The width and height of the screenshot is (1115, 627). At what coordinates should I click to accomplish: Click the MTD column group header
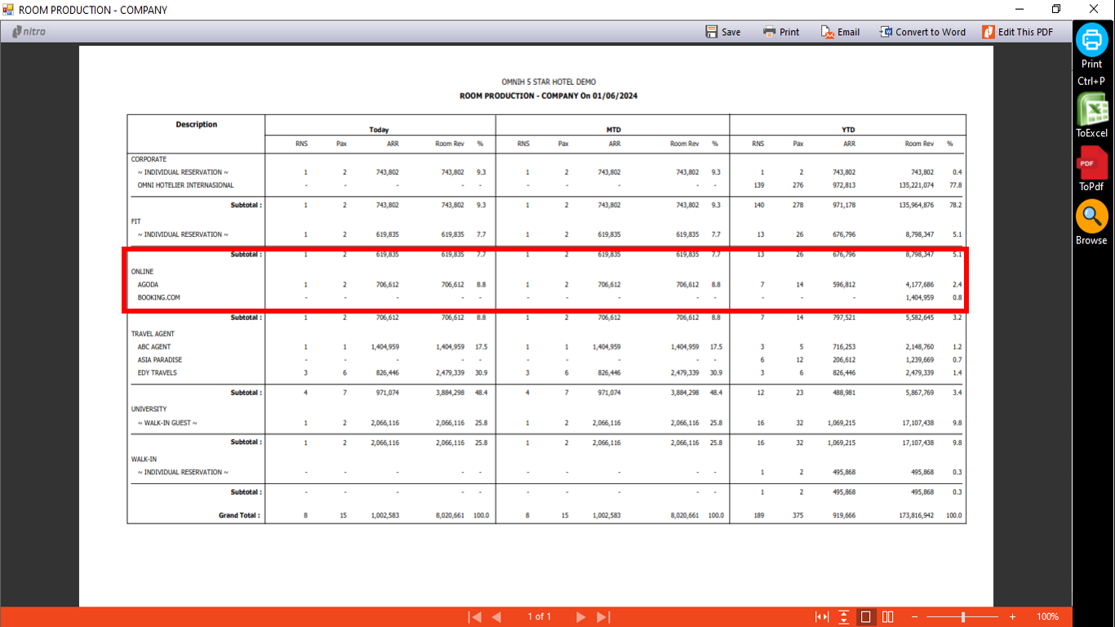(x=612, y=130)
